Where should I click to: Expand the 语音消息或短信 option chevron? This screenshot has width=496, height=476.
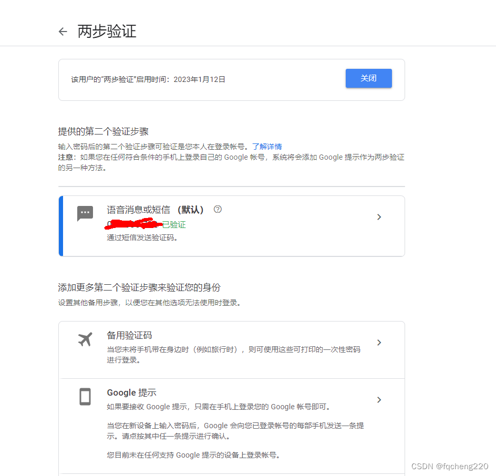(379, 217)
